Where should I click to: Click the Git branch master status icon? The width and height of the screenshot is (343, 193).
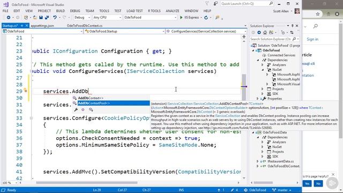[x=274, y=190]
